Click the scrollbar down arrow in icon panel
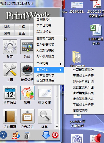 (57, 127)
